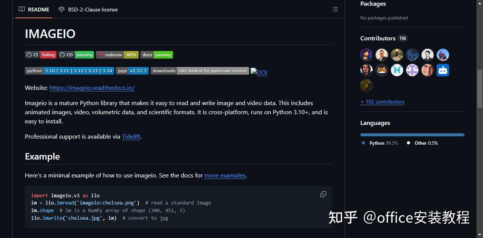Open the blue robot bot avatar
483x238 pixels.
coord(443,70)
